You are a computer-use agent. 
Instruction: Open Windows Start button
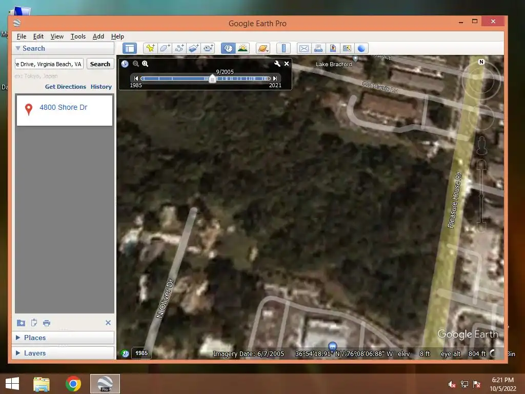tap(12, 384)
